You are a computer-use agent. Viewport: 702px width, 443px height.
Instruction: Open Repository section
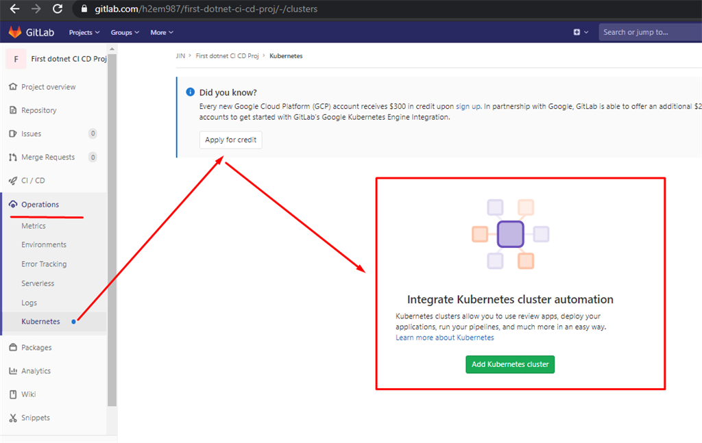click(x=39, y=110)
